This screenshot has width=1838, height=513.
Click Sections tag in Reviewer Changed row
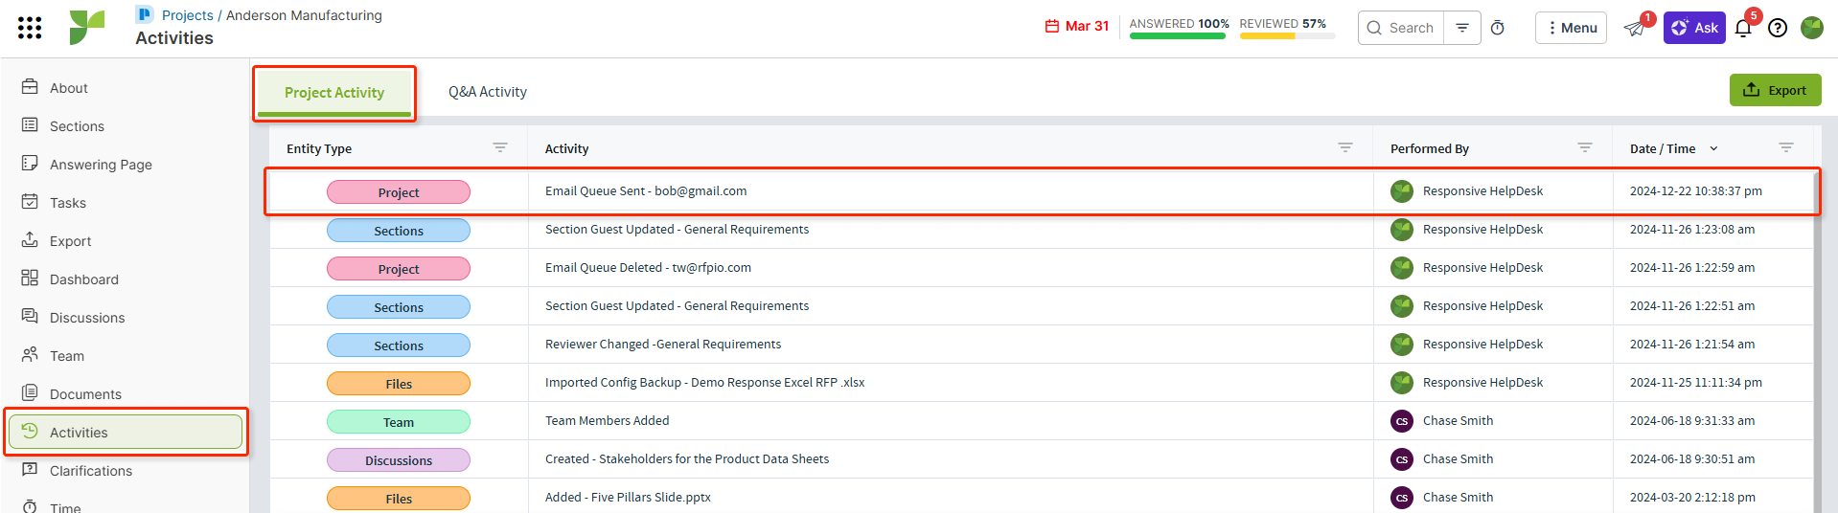click(x=399, y=346)
